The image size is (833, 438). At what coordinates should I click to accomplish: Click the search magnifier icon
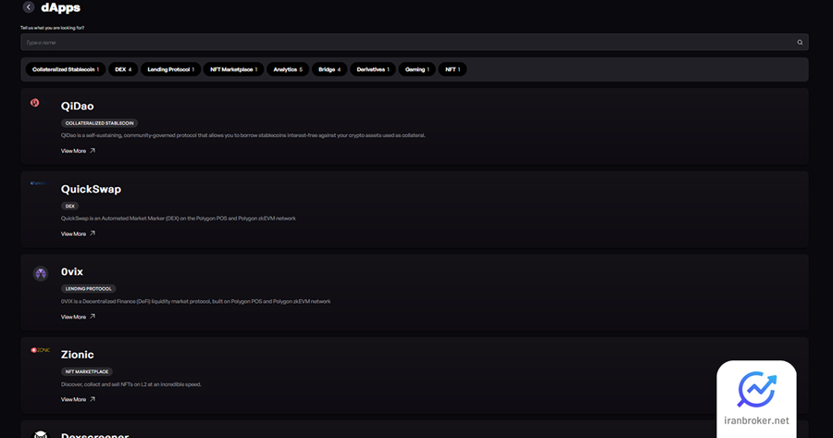click(x=800, y=43)
